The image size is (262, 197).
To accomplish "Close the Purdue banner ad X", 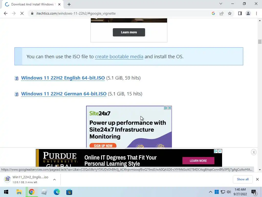I will (x=220, y=151).
